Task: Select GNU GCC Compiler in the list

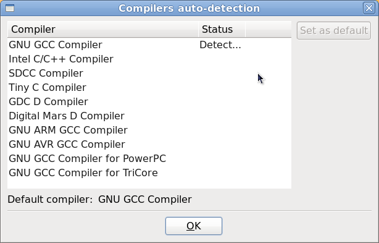Action: tap(149, 45)
